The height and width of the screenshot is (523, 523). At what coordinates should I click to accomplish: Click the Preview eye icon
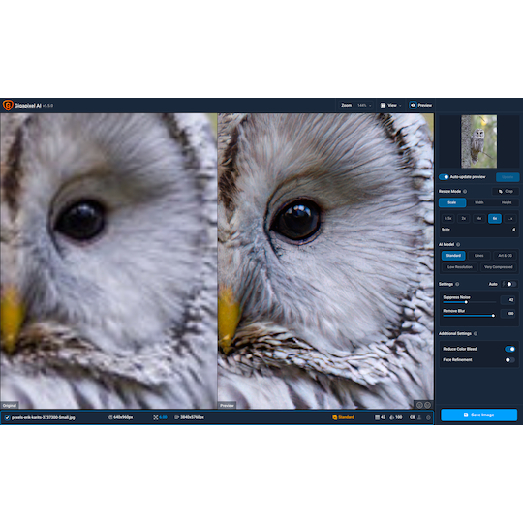(x=413, y=105)
